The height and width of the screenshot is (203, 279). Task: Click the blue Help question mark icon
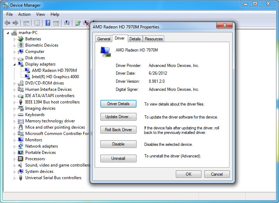coord(48,23)
